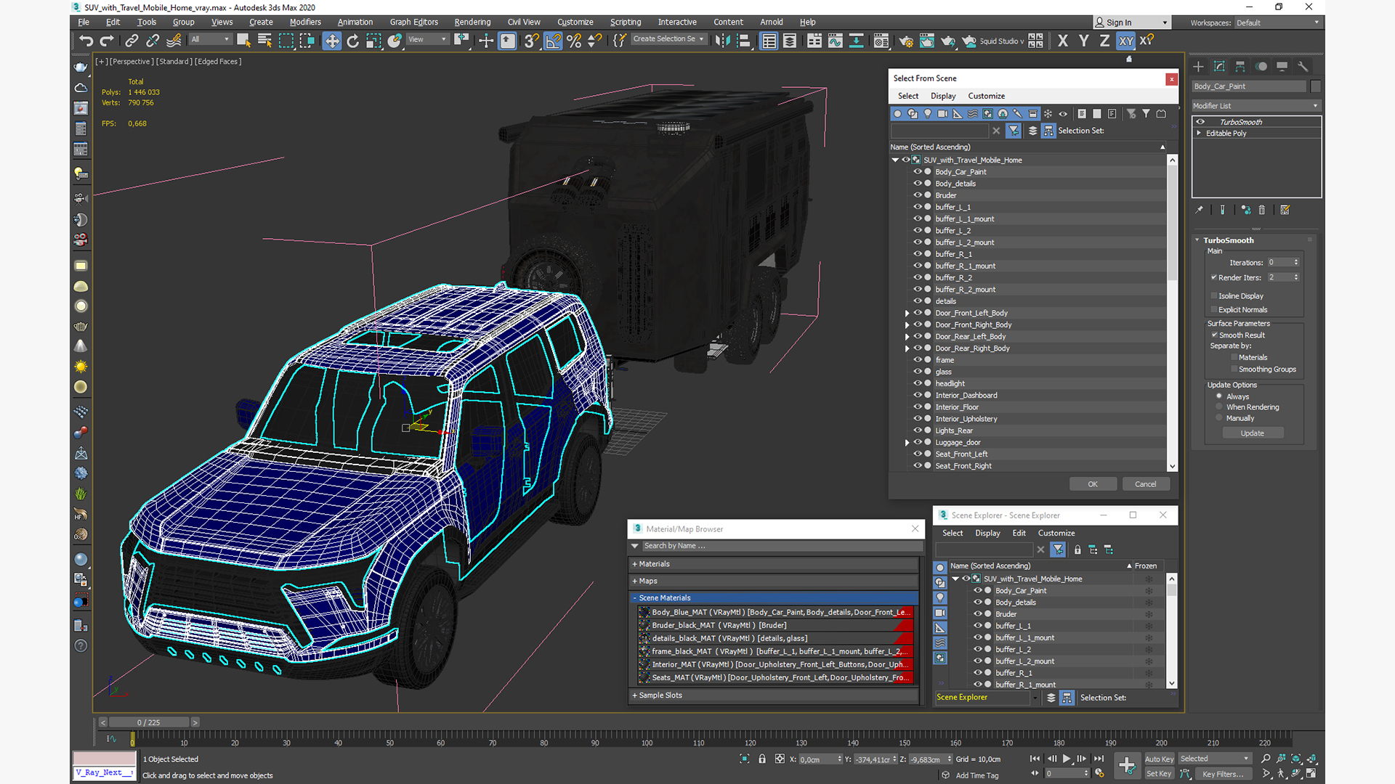This screenshot has width=1395, height=784.
Task: Enable Separate by Materials checkbox
Action: [1234, 357]
